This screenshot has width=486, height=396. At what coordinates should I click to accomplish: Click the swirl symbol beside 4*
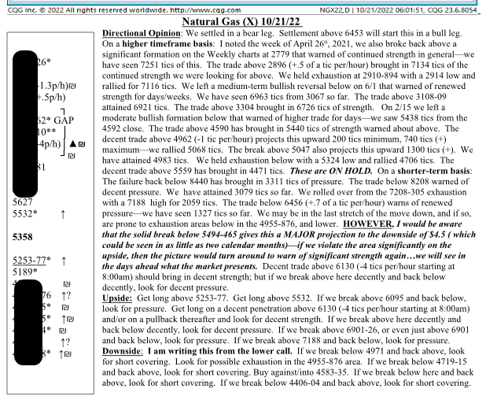pos(63,331)
